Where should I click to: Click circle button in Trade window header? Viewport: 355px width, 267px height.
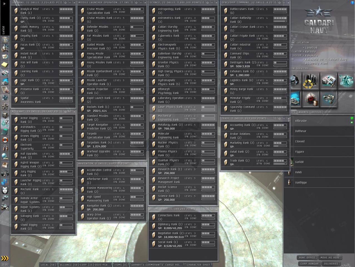[279, 118]
